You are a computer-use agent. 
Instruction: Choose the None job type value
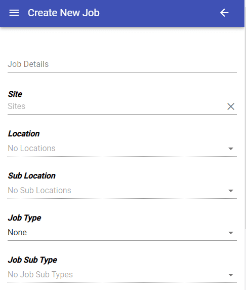[x=17, y=233]
